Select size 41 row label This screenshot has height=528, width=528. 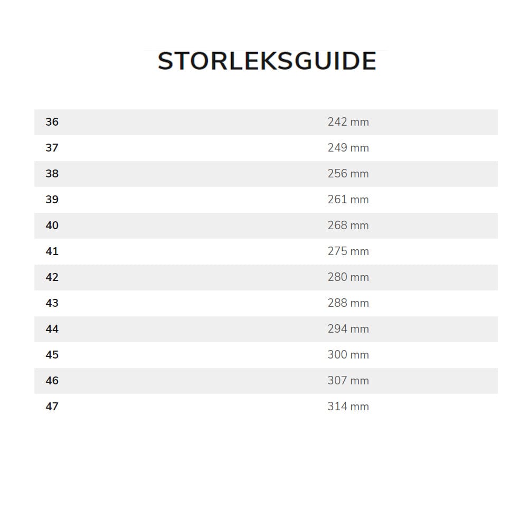coord(52,251)
